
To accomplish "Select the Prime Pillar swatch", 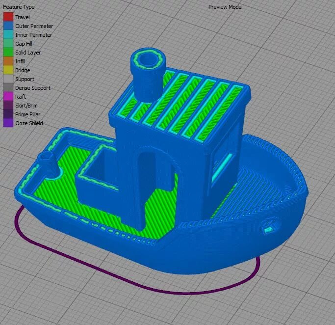I will pyautogui.click(x=8, y=114).
